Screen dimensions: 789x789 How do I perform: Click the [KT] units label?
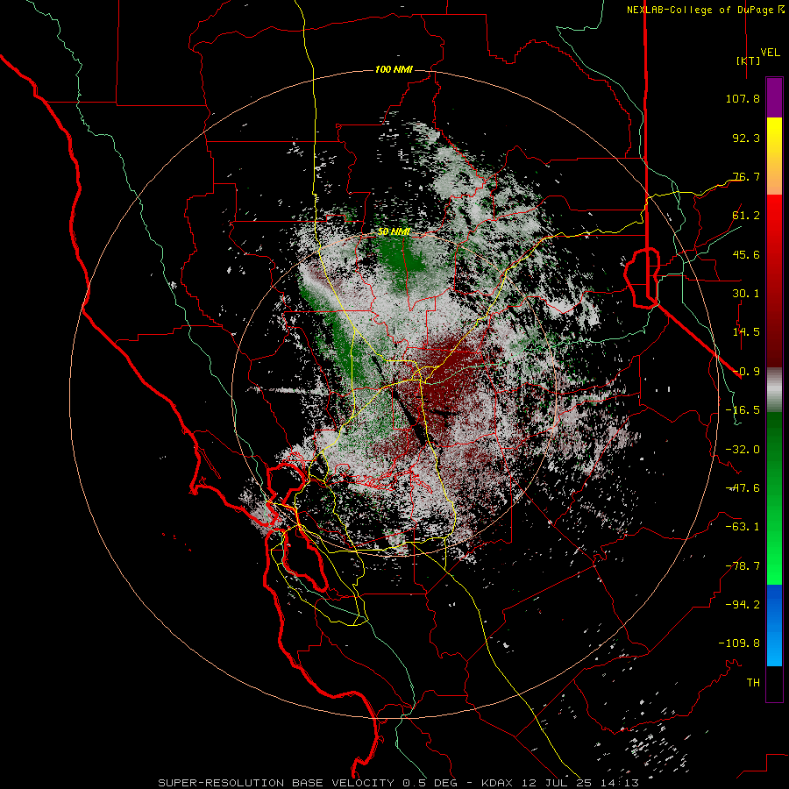point(749,60)
